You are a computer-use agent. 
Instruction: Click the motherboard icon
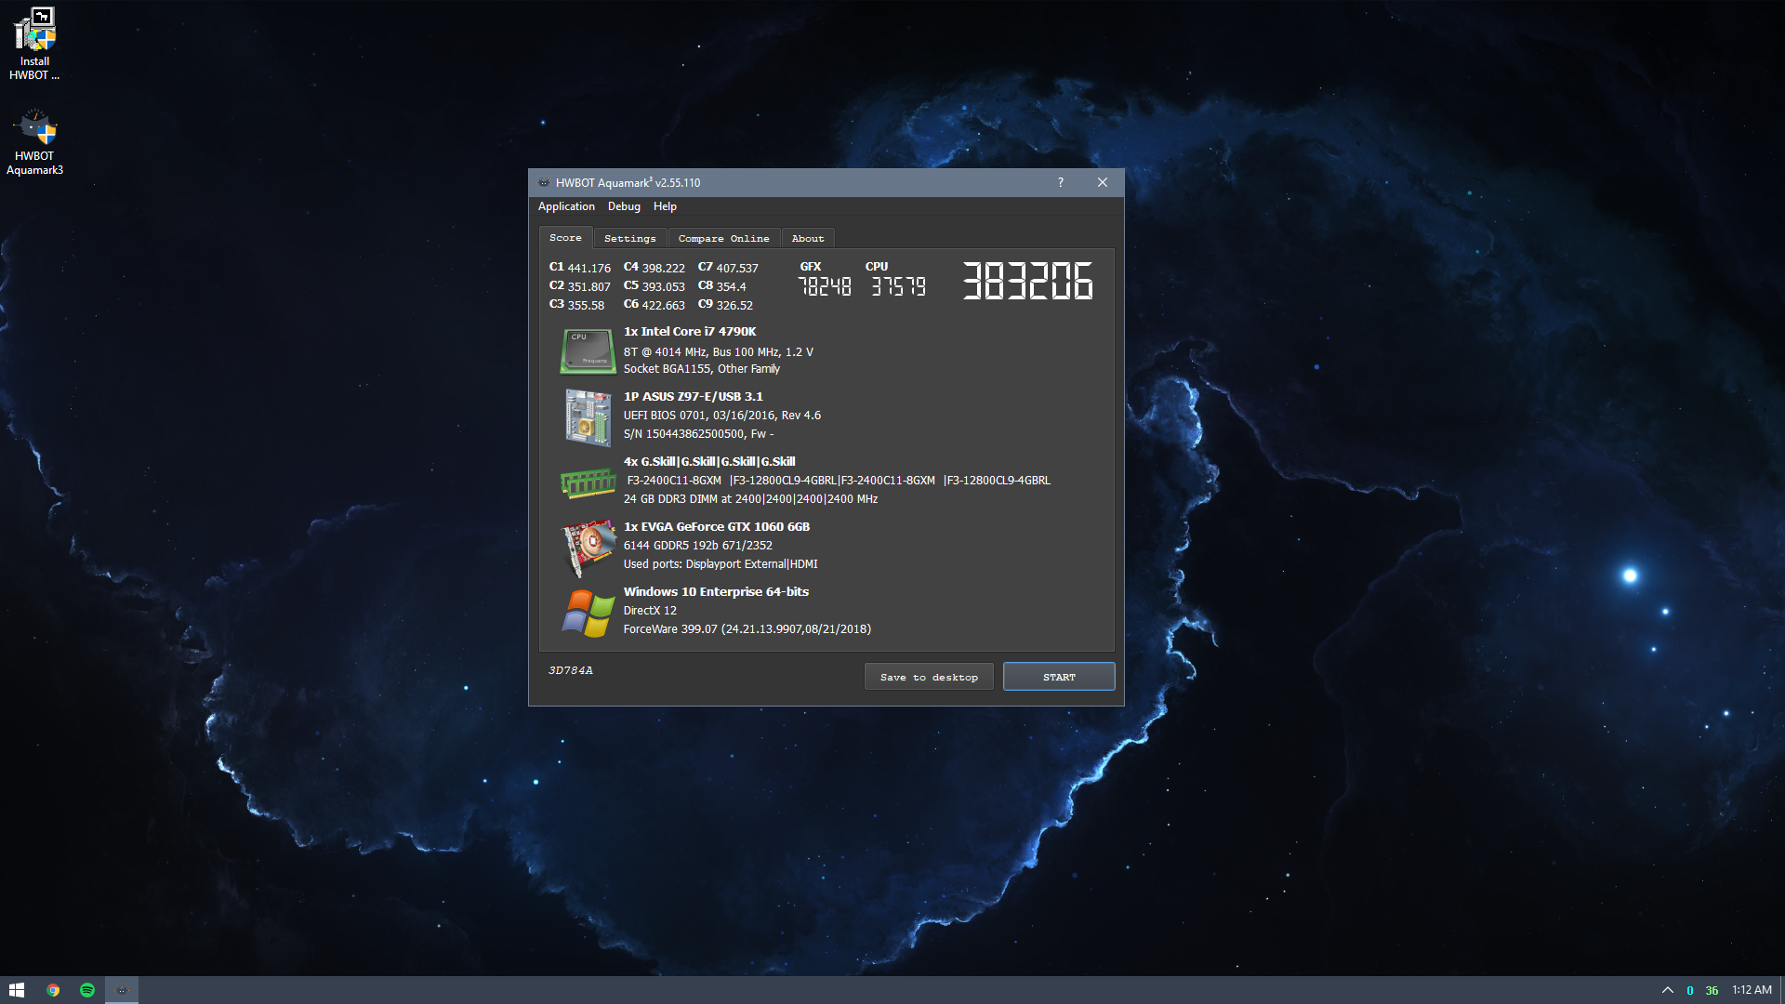pyautogui.click(x=588, y=417)
